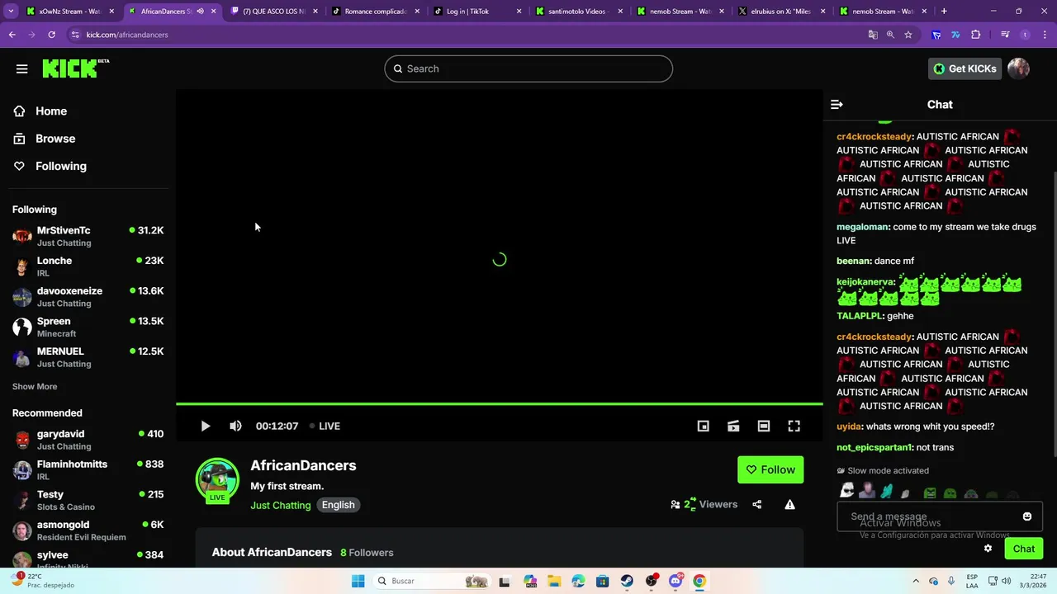
Task: Open Following in sidebar
Action: click(60, 166)
